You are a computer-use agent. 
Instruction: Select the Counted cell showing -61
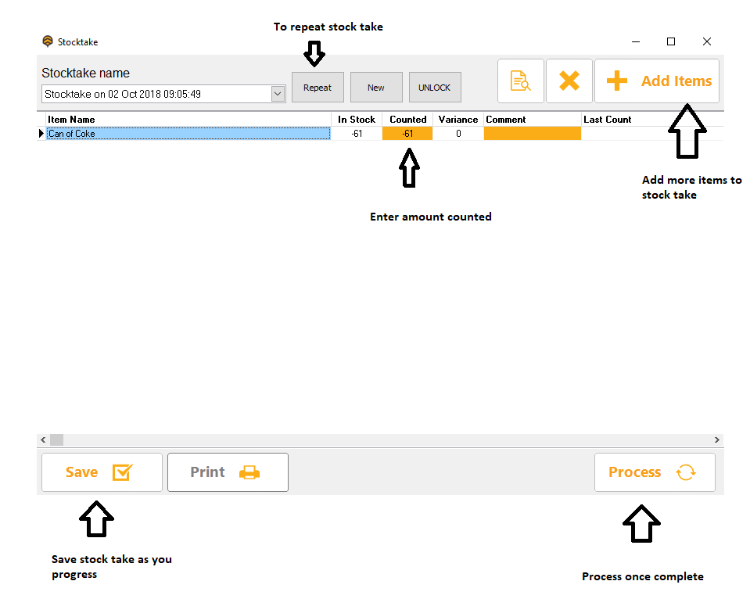point(407,134)
